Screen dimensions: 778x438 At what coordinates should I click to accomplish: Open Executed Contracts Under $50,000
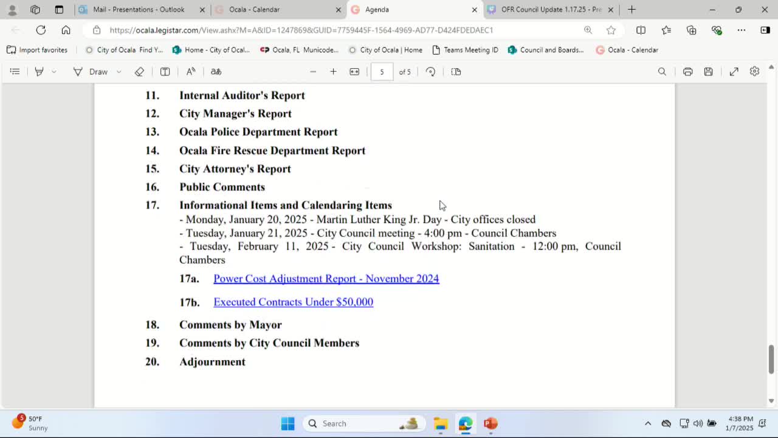tap(293, 302)
